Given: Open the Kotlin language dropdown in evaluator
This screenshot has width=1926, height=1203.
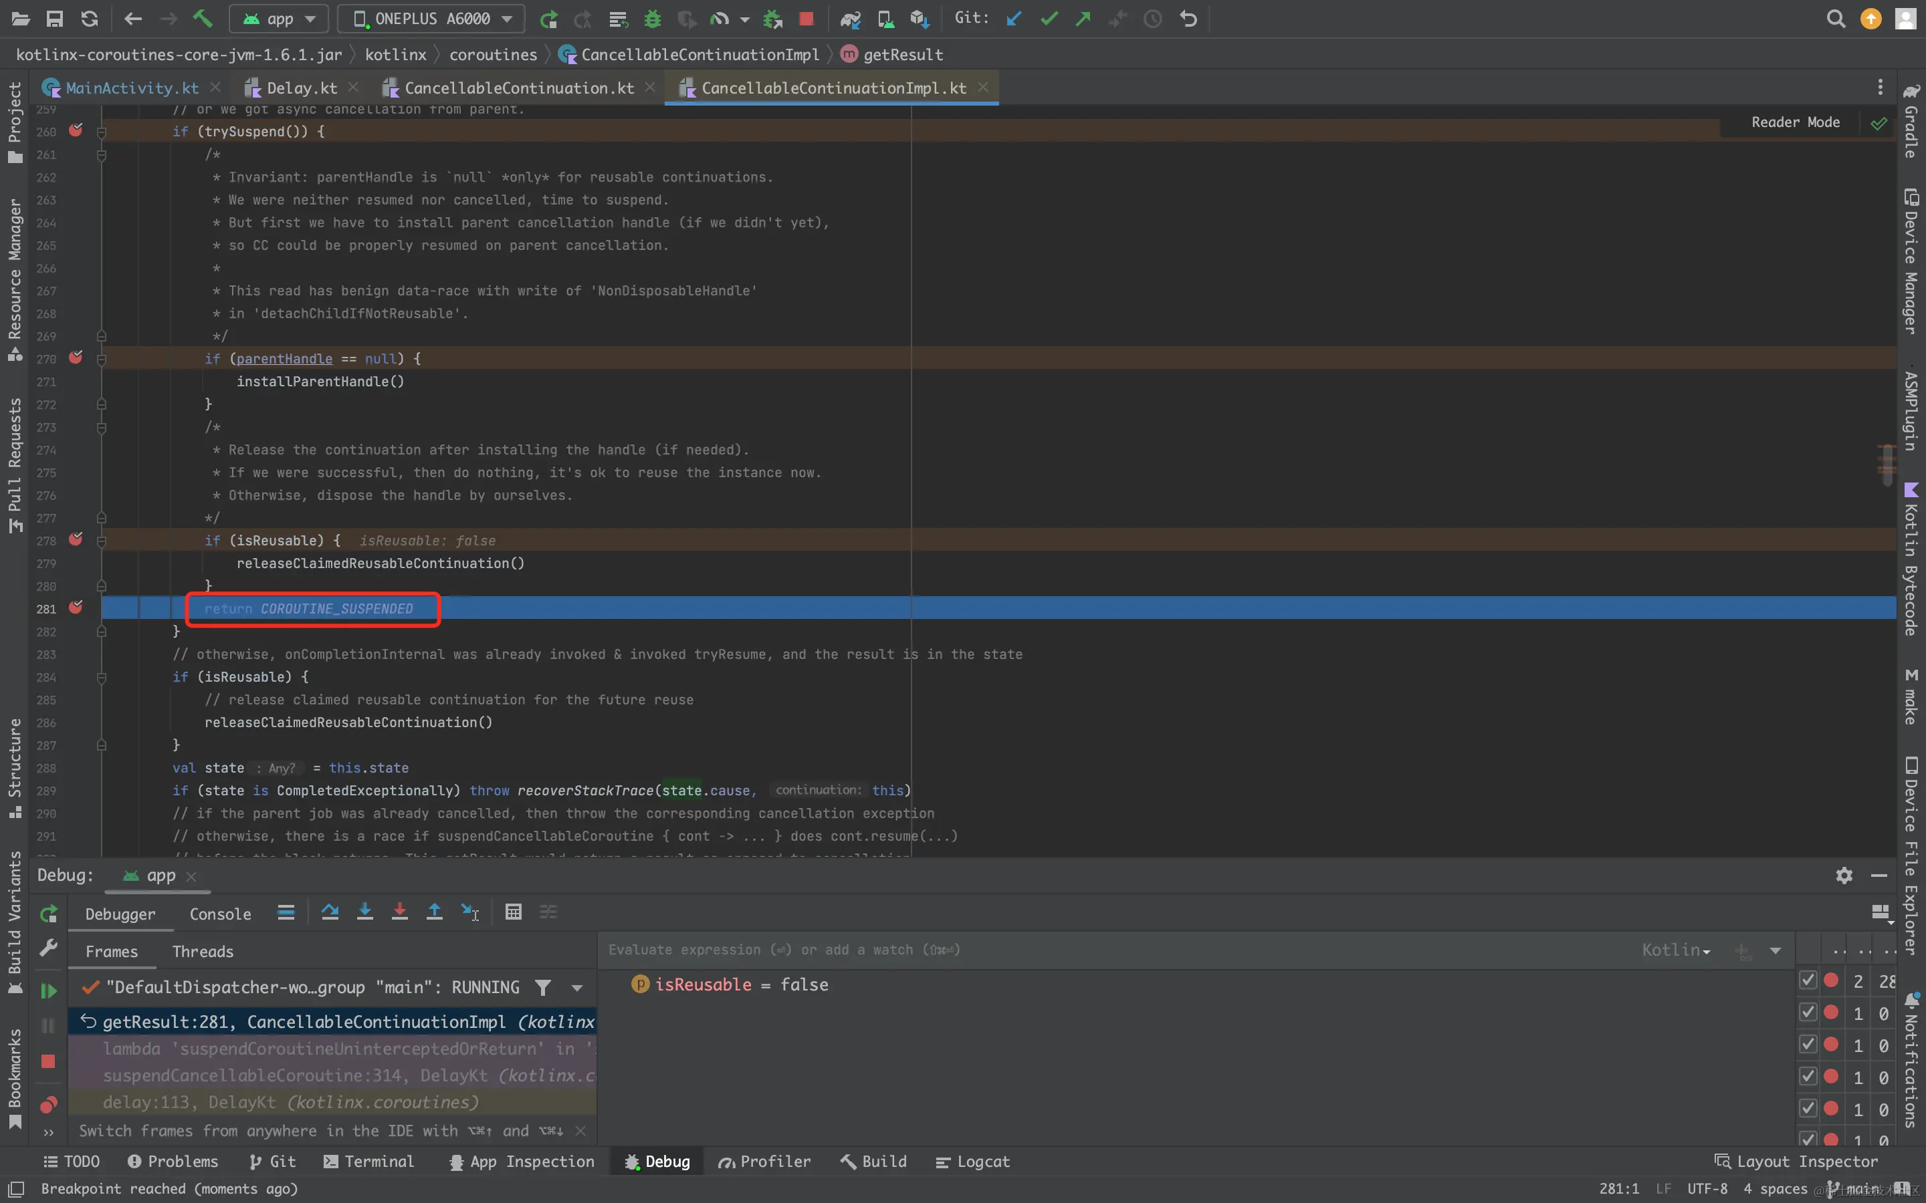Looking at the screenshot, I should coord(1676,950).
